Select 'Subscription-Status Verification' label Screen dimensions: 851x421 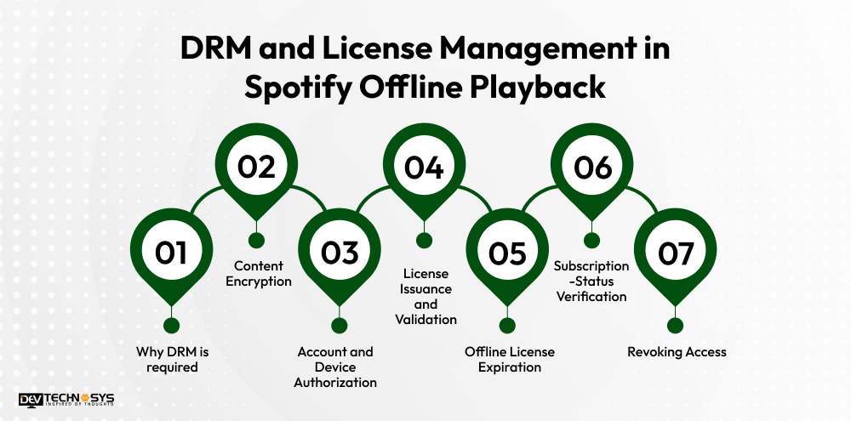point(591,281)
